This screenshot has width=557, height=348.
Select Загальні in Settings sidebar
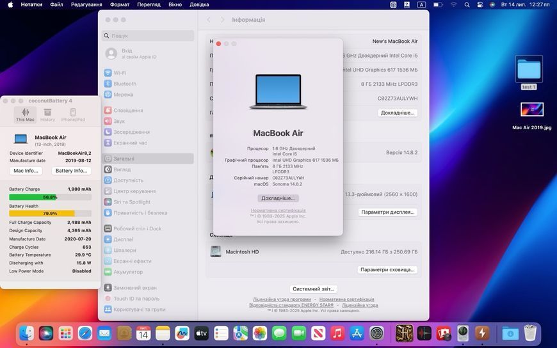click(x=148, y=159)
